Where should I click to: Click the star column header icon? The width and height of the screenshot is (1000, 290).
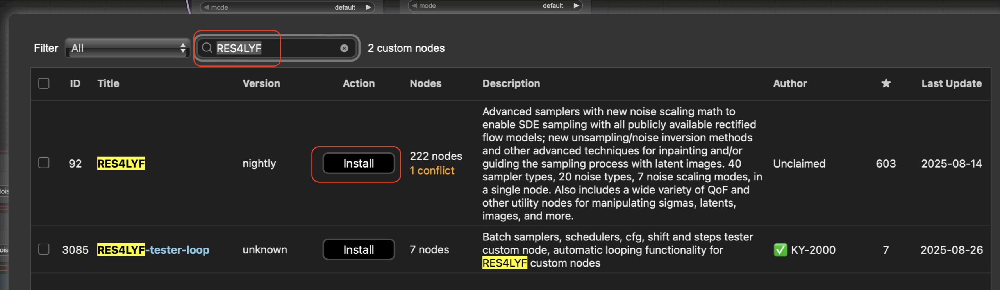pyautogui.click(x=886, y=83)
